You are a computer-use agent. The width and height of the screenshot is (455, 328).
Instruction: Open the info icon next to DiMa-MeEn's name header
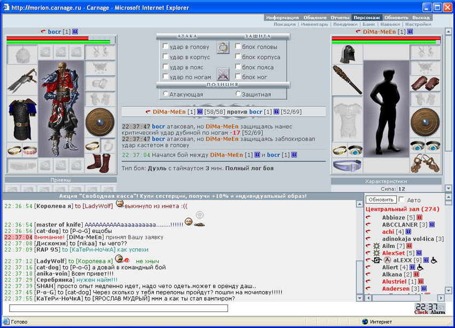click(410, 32)
